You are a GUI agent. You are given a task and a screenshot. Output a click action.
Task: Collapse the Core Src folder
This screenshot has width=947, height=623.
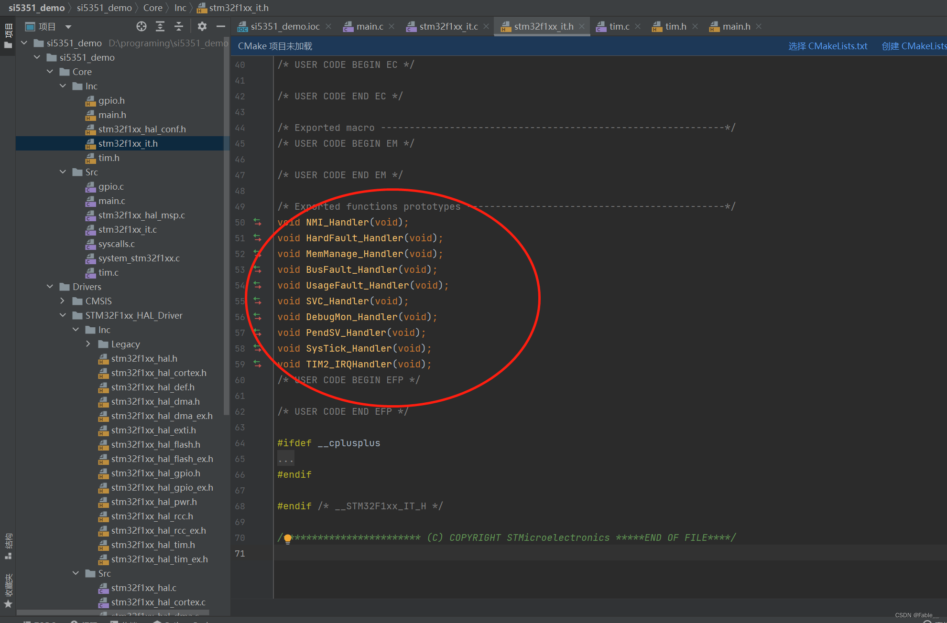(x=63, y=172)
